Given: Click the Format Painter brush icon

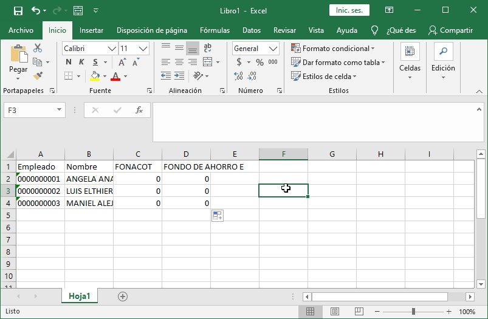Looking at the screenshot, I should point(38,76).
